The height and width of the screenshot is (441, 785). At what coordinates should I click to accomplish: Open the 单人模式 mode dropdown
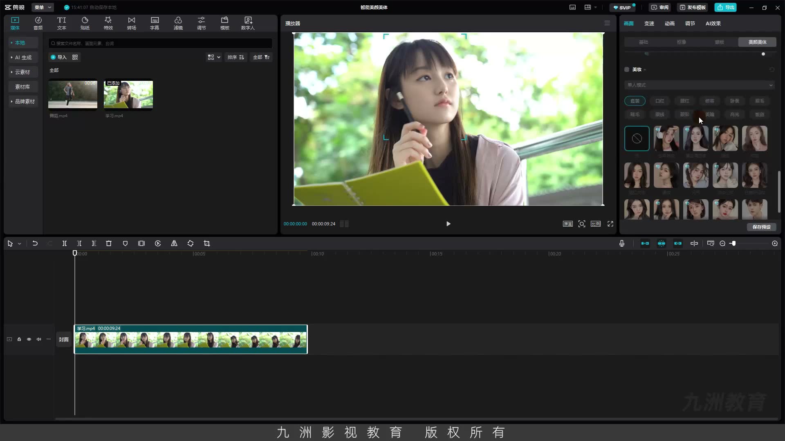click(x=700, y=85)
